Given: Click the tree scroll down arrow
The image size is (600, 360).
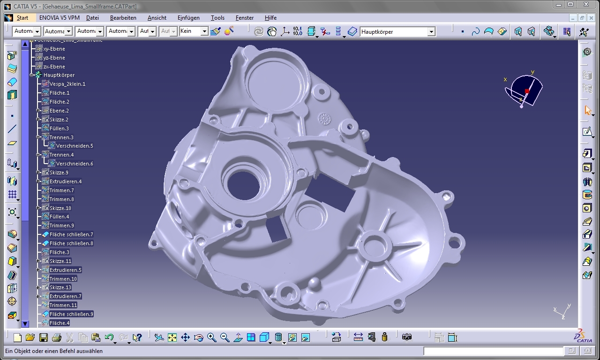Looking at the screenshot, I should pos(25,324).
